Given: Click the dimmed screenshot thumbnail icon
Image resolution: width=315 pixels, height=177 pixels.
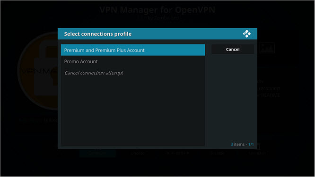Looking at the screenshot, I should 267,48.
